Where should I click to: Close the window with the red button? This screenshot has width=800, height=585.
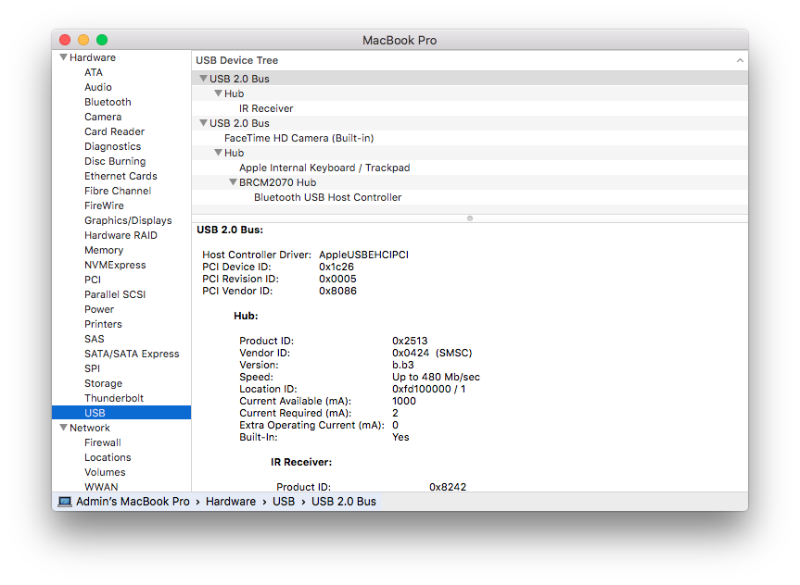coord(65,40)
